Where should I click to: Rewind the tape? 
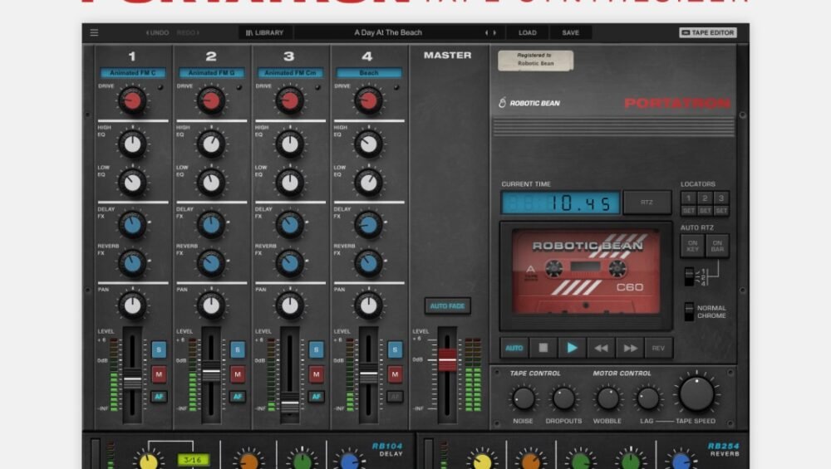601,348
